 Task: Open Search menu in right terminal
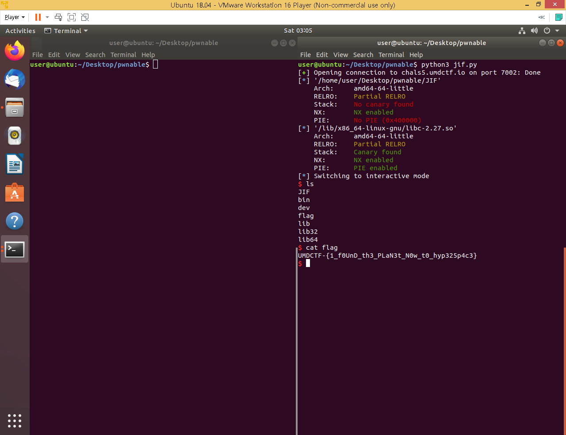[x=363, y=55]
